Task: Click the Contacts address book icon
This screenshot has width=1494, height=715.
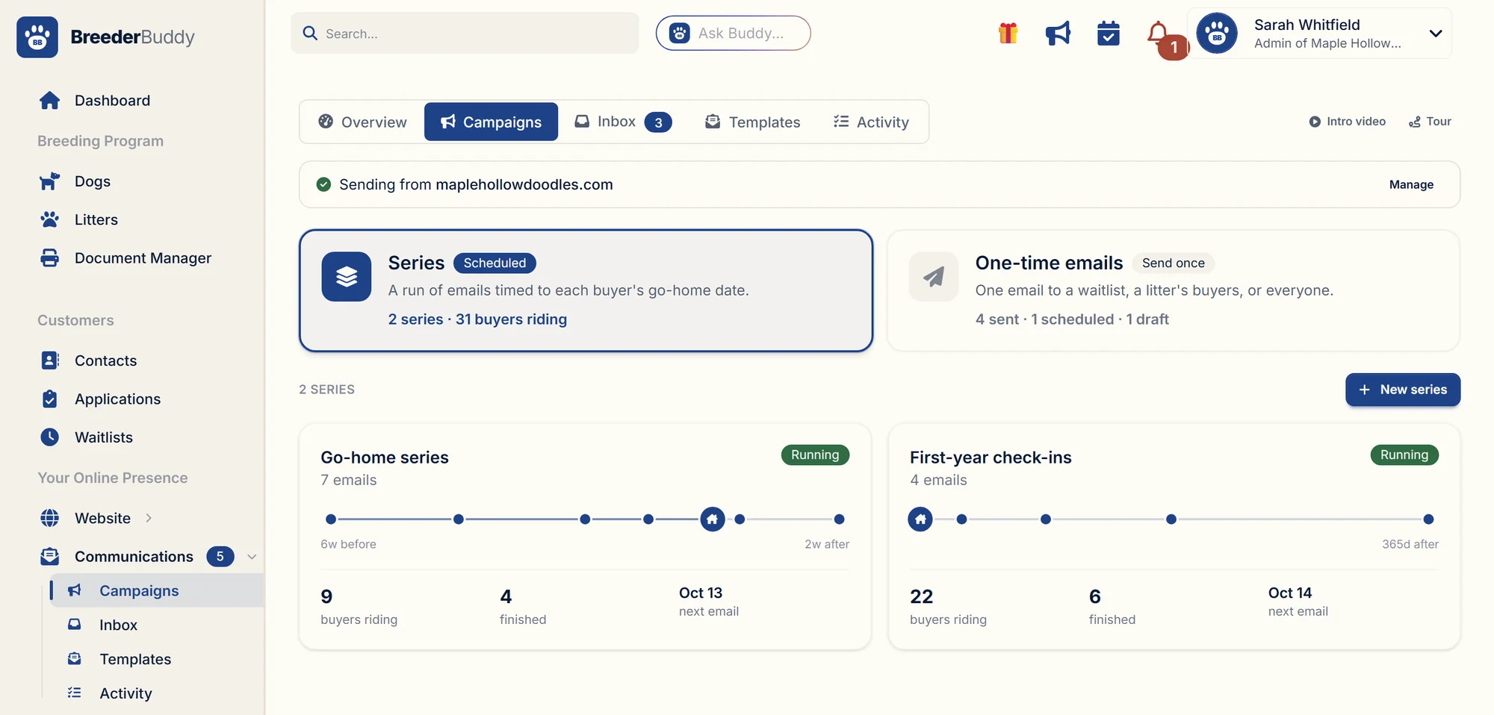Action: click(49, 360)
